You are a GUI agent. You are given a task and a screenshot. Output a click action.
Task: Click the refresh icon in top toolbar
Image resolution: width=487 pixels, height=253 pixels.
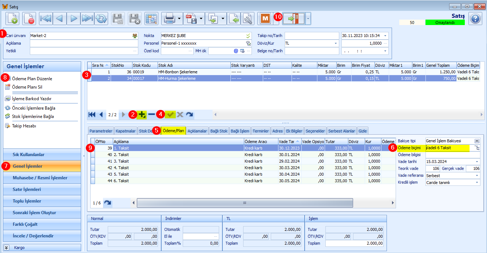101,18
